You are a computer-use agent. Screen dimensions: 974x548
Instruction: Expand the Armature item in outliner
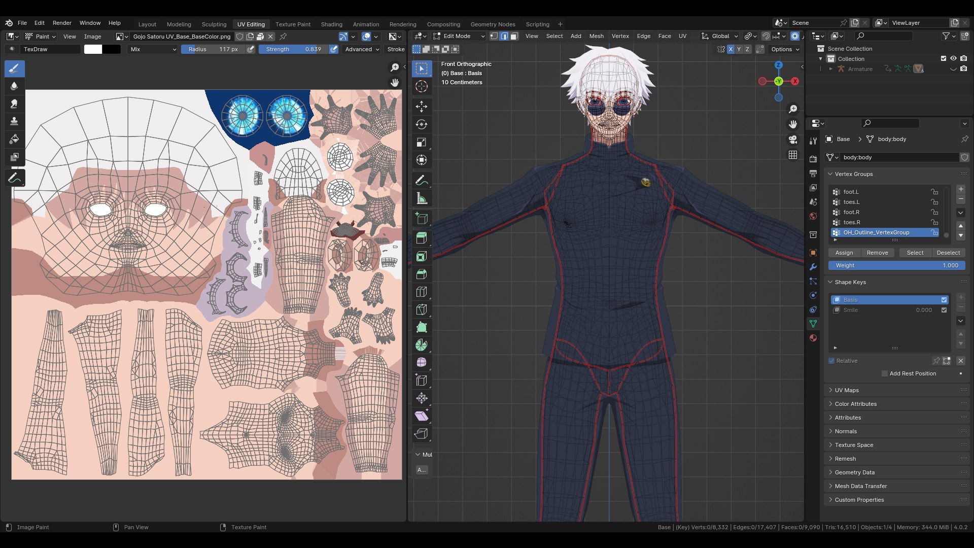pos(831,69)
